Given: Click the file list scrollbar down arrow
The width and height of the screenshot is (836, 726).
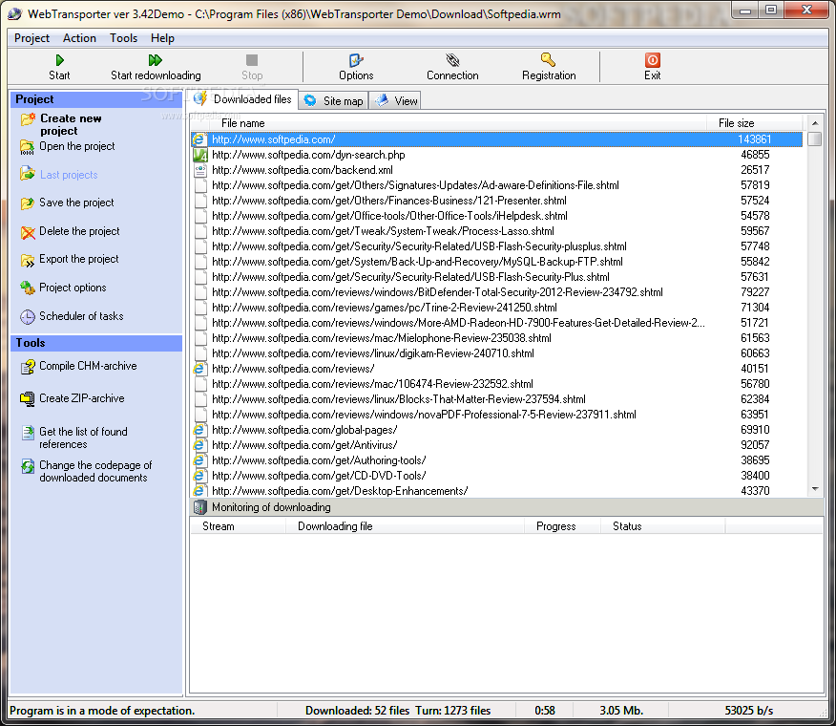Looking at the screenshot, I should 815,489.
